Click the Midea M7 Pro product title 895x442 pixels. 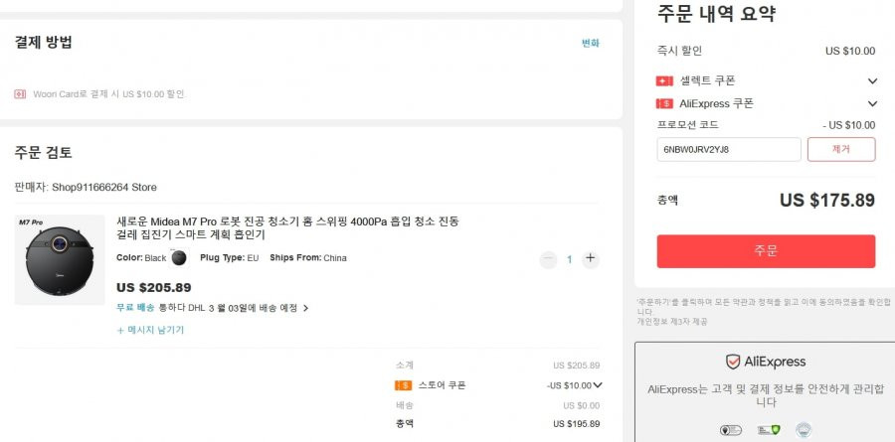click(287, 227)
